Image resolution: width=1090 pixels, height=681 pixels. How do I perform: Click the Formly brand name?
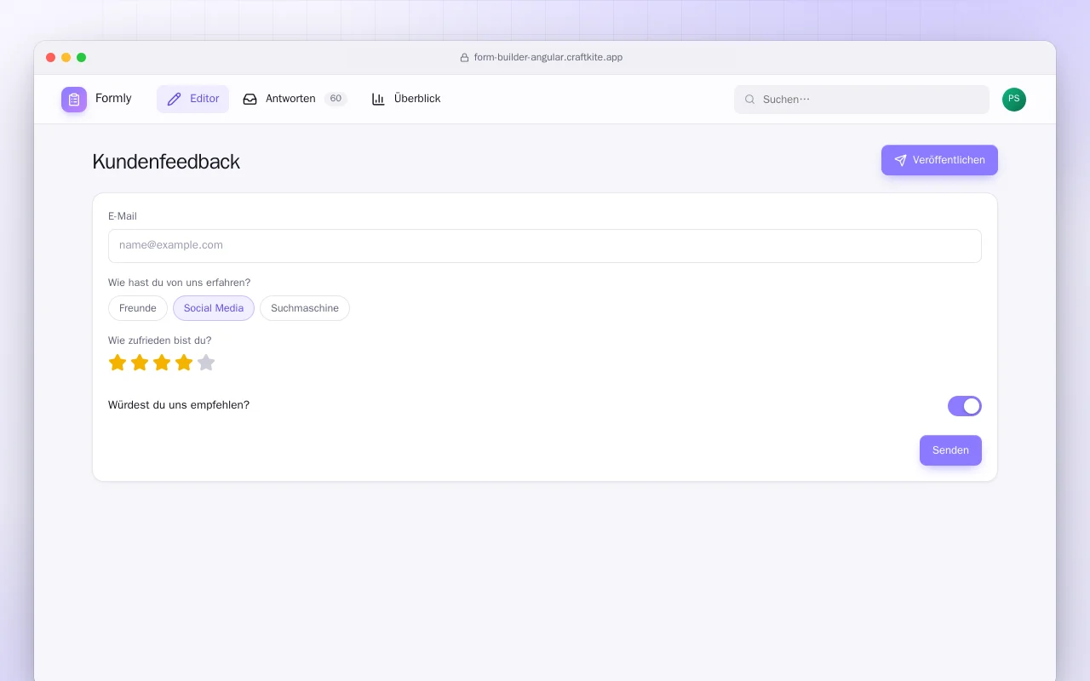[113, 99]
